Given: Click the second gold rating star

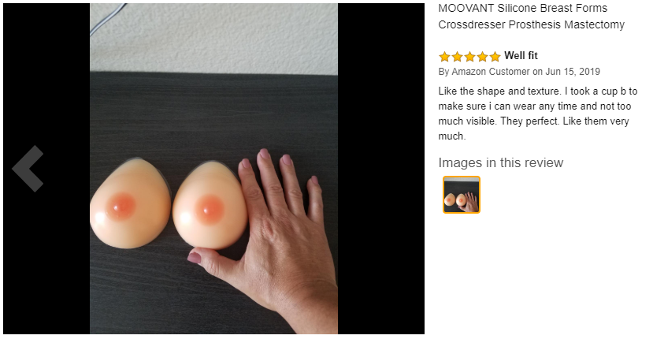Looking at the screenshot, I should coord(457,56).
